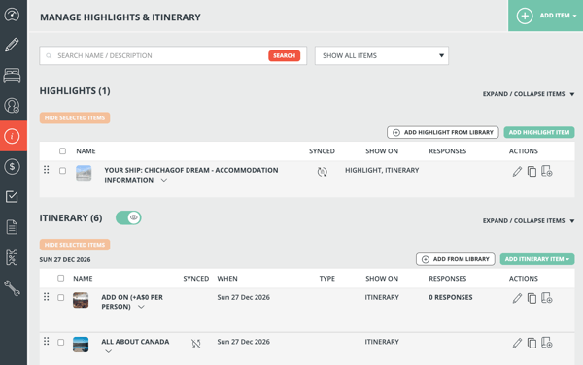
Task: Click drag handle of Add On row
Action: [x=46, y=297]
